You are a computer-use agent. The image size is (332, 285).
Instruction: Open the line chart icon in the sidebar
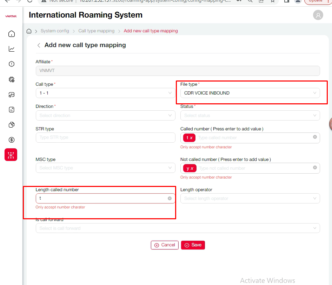coord(12,49)
